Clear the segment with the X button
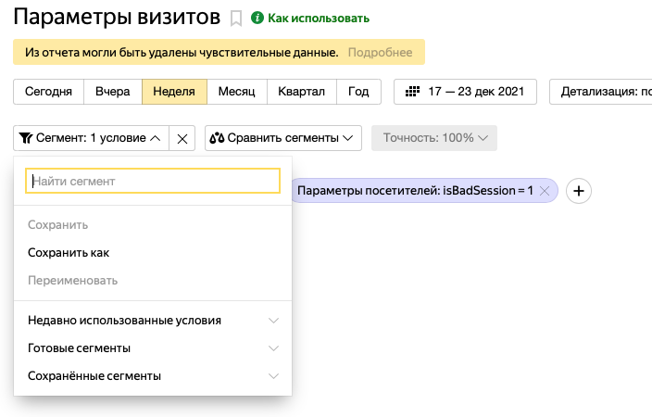Image resolution: width=652 pixels, height=417 pixels. 182,138
